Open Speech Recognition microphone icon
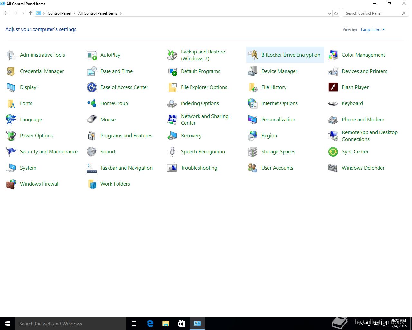The height and width of the screenshot is (330, 412). (x=172, y=152)
